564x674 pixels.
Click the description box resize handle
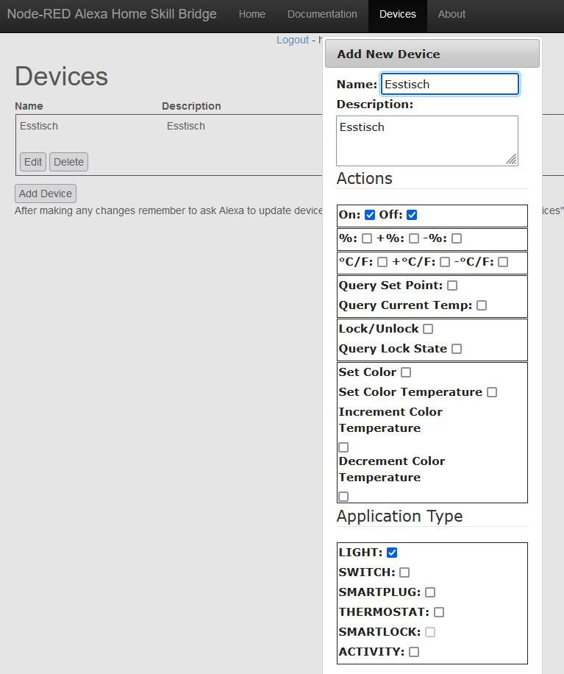pos(511,159)
